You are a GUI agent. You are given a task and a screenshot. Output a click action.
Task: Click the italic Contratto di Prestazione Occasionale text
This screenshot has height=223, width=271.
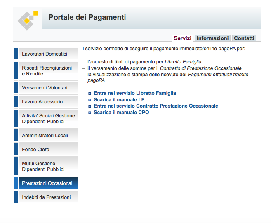tap(201, 68)
